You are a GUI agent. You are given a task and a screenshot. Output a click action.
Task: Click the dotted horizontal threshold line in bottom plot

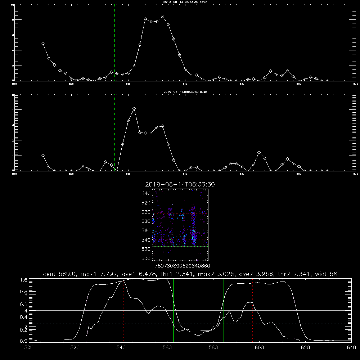point(190,324)
